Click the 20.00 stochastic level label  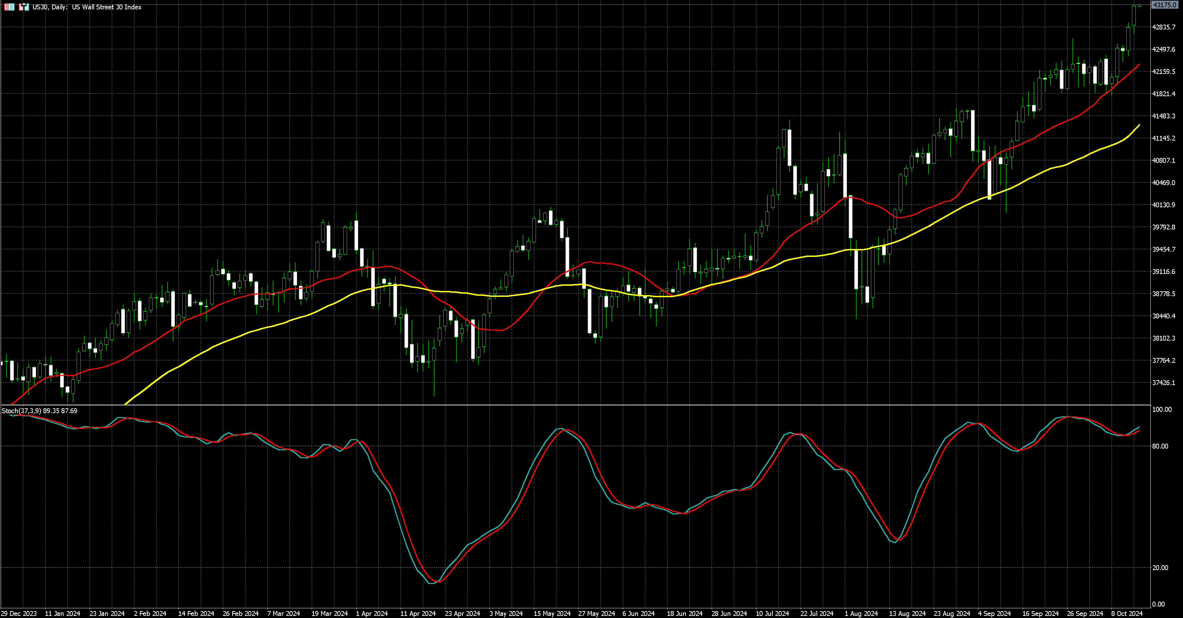pos(1161,568)
